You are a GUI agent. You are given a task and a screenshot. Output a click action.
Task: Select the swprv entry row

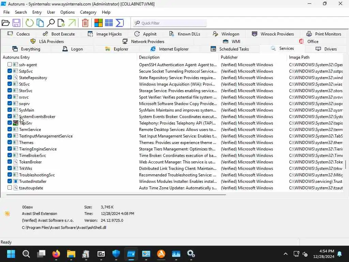click(x=172, y=104)
